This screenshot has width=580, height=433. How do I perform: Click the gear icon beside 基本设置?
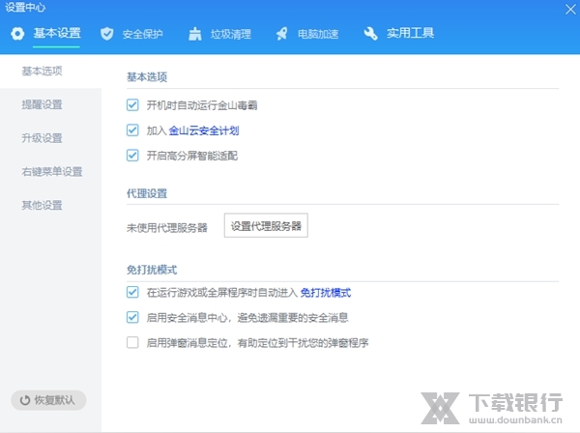point(17,34)
